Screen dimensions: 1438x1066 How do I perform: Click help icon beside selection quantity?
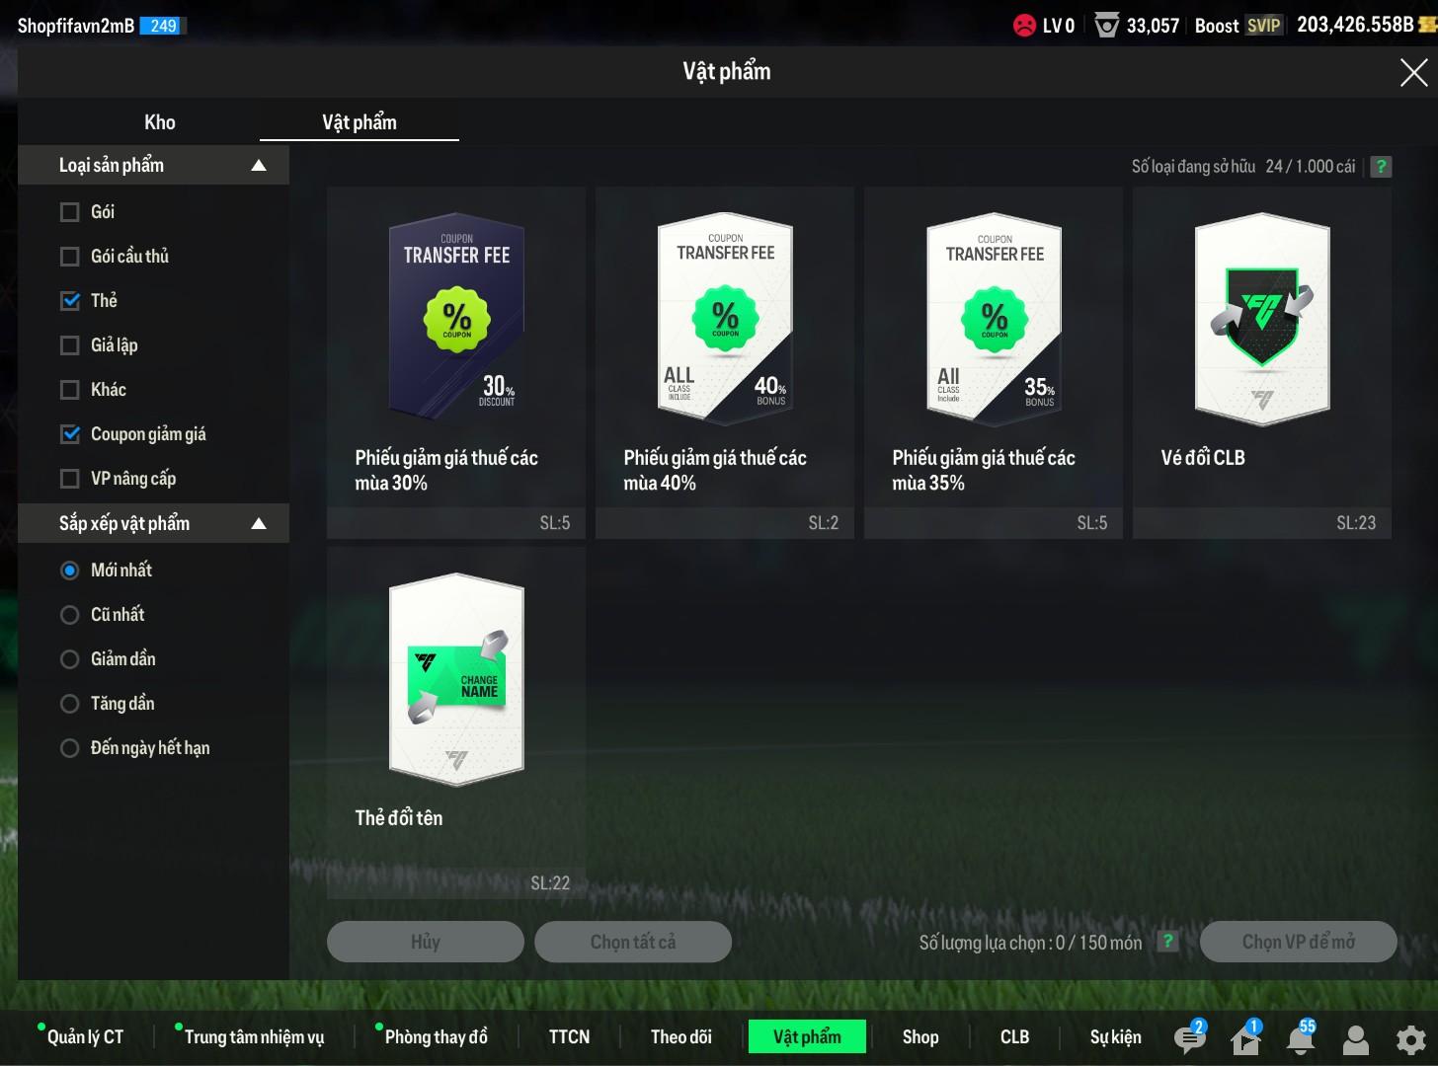[1167, 942]
